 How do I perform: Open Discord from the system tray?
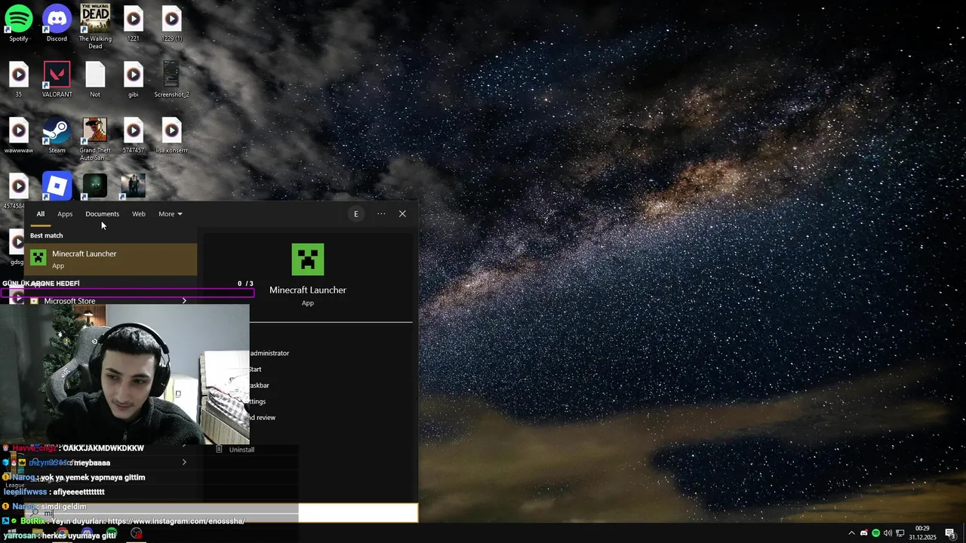(864, 533)
